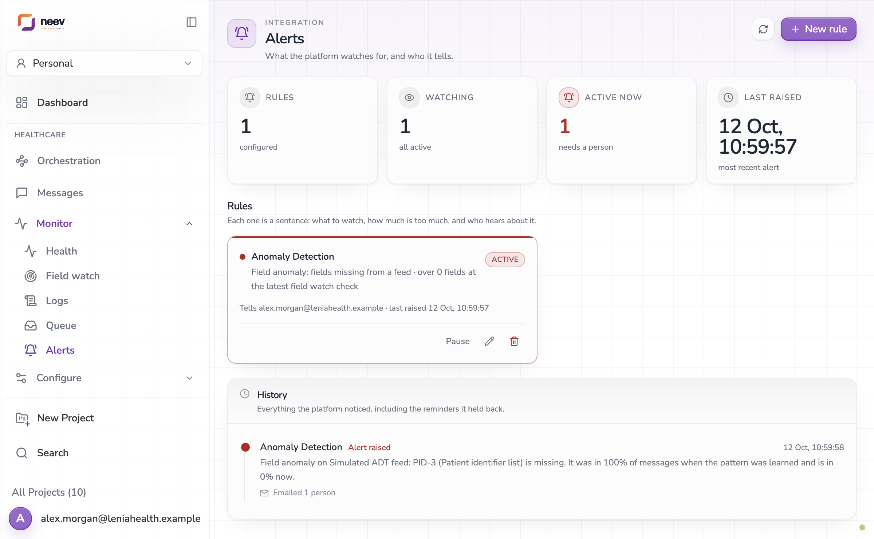Expand the Configure menu chevron
The width and height of the screenshot is (874, 539).
coord(189,378)
